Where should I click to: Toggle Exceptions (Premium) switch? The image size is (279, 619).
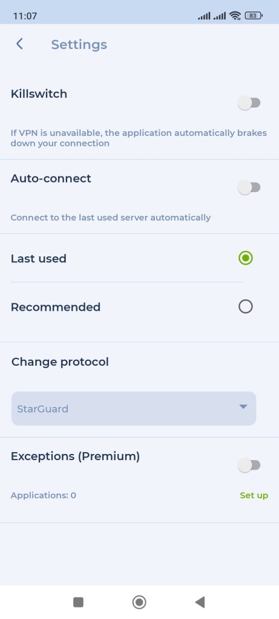point(249,465)
